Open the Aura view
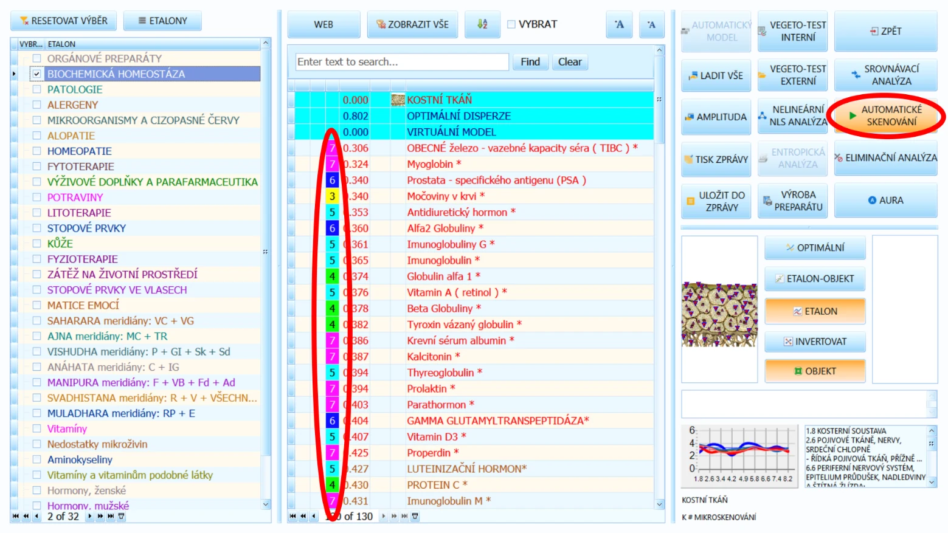Image resolution: width=948 pixels, height=533 pixels. [885, 200]
